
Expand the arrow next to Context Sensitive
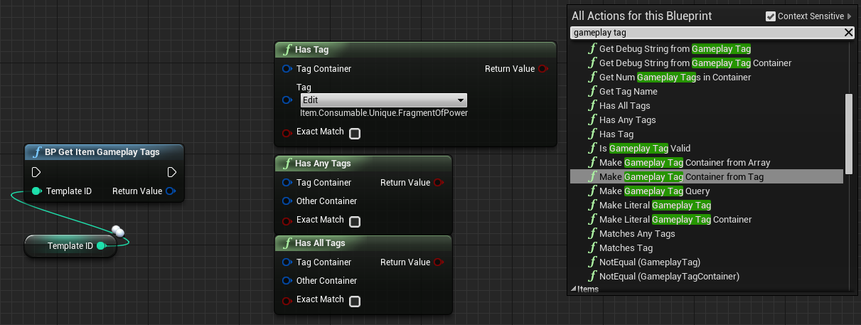(x=849, y=16)
